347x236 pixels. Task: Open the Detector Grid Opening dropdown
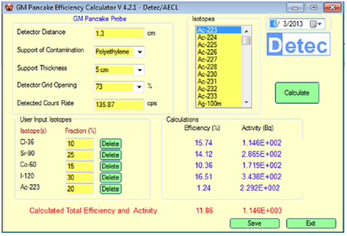139,87
